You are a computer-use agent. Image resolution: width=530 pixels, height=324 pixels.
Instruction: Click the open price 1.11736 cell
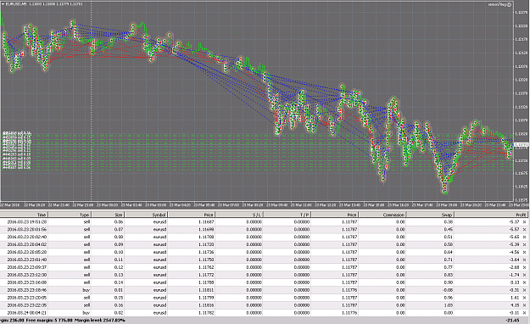[x=207, y=252]
